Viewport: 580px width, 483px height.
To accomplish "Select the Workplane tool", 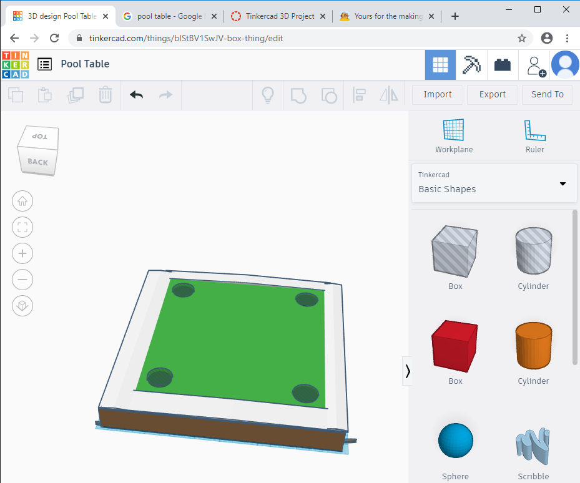I will [454, 136].
